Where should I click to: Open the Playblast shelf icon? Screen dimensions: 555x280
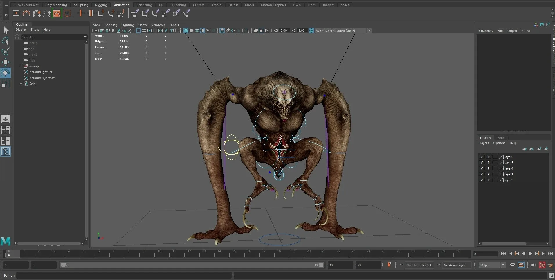(x=16, y=13)
